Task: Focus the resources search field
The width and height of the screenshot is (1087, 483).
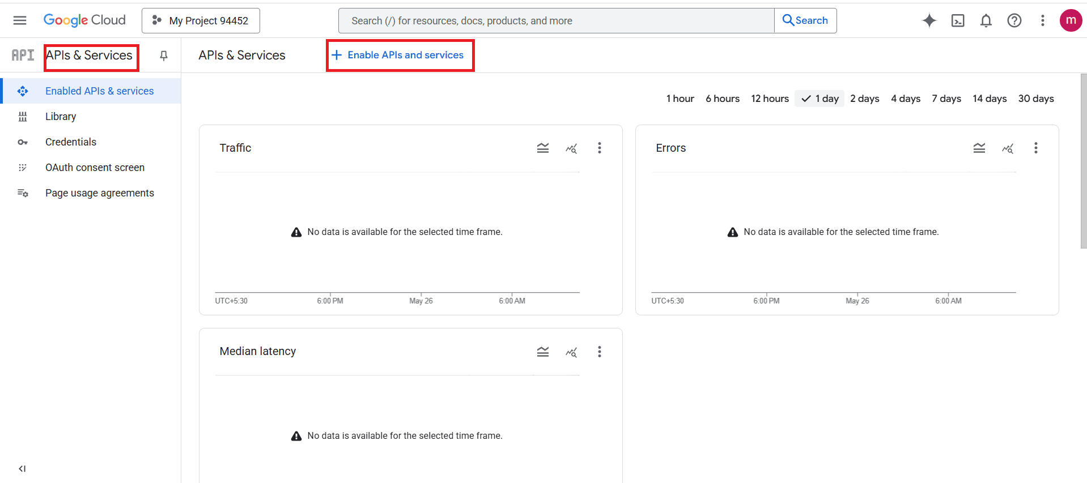Action: (x=555, y=20)
